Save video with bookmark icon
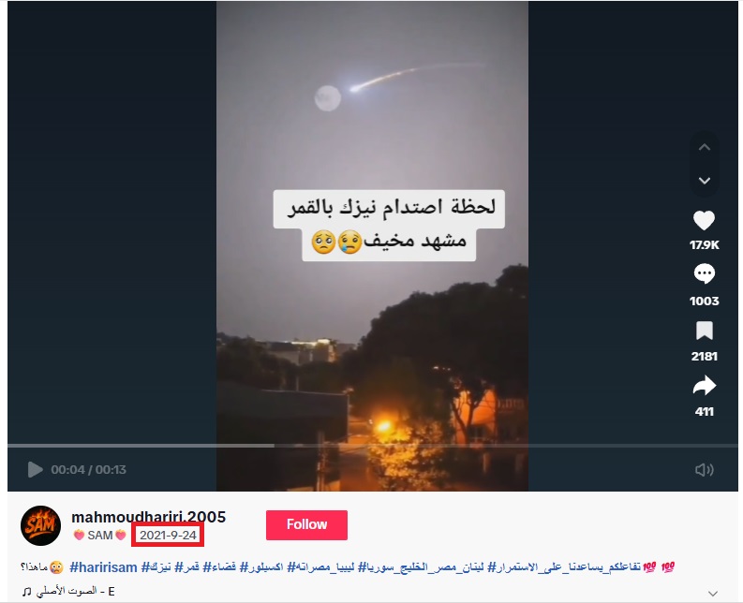The height and width of the screenshot is (603, 743). pos(705,331)
